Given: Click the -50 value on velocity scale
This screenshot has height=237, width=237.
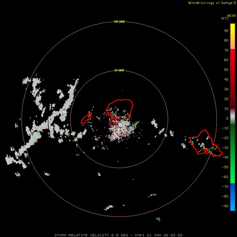Looking at the screenshot, I should (225, 167).
